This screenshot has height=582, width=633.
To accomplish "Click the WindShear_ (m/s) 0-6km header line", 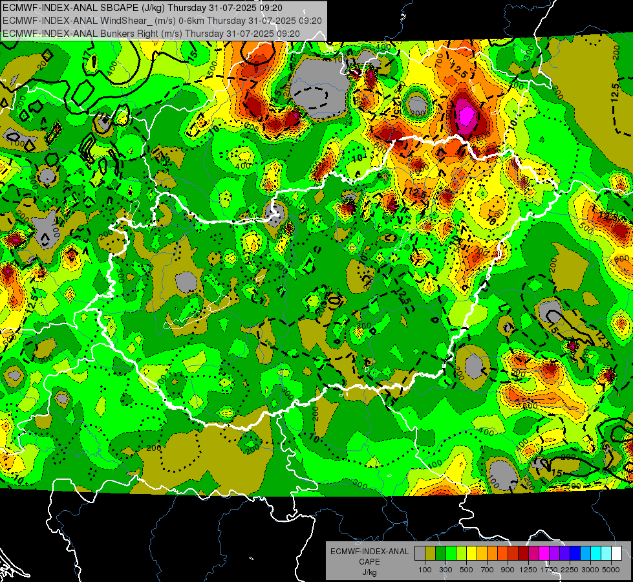I will click(x=162, y=21).
